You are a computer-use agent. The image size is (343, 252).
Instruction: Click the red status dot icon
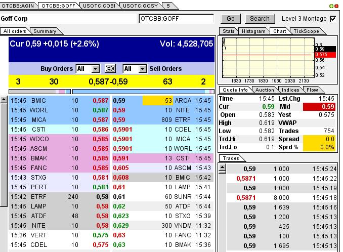click(336, 6)
